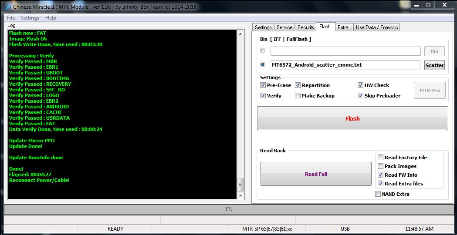Click log line 'Verify Passed : UBOOT'

(36, 73)
